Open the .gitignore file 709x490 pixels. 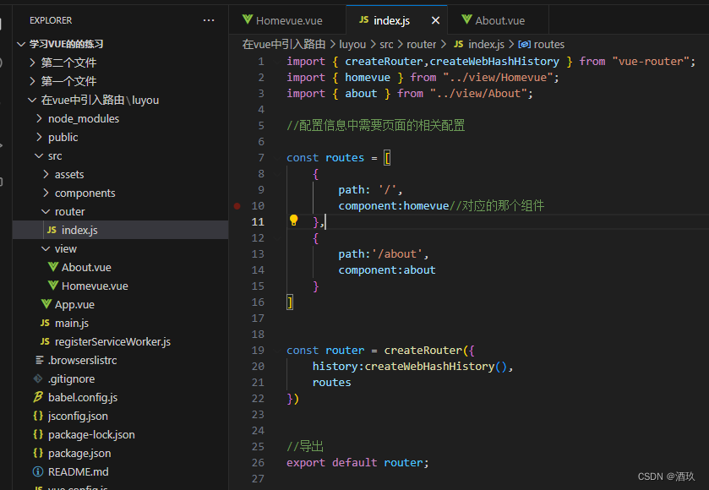(x=120, y=378)
